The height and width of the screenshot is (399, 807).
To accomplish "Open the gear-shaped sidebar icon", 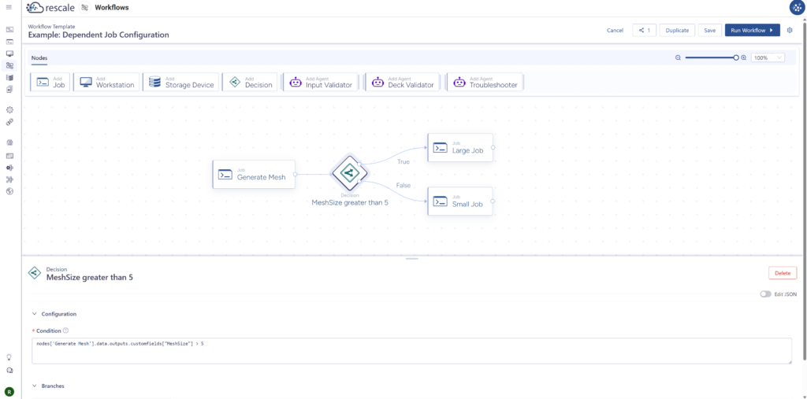I will click(x=9, y=109).
